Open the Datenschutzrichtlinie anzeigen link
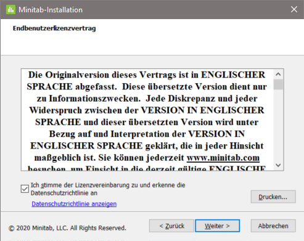This screenshot has height=241, width=304. [74, 204]
